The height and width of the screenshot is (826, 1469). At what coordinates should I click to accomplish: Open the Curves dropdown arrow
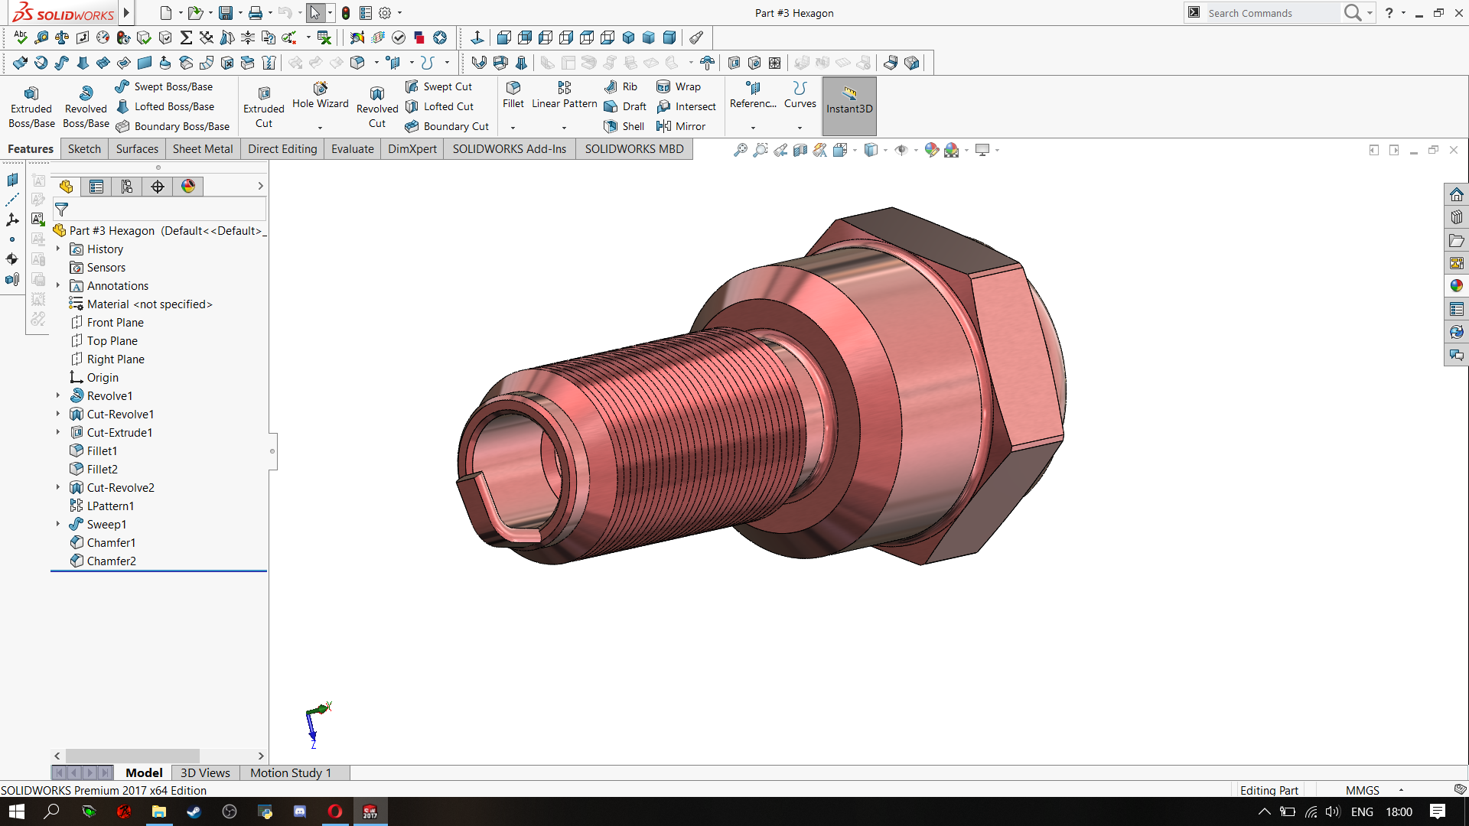800,127
